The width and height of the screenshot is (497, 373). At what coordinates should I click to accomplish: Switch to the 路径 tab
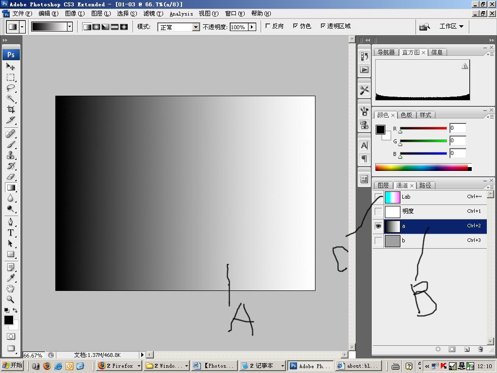425,185
